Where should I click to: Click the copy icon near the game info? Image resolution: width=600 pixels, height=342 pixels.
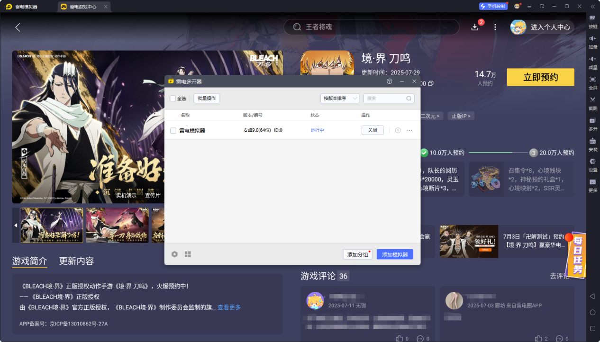(x=430, y=83)
